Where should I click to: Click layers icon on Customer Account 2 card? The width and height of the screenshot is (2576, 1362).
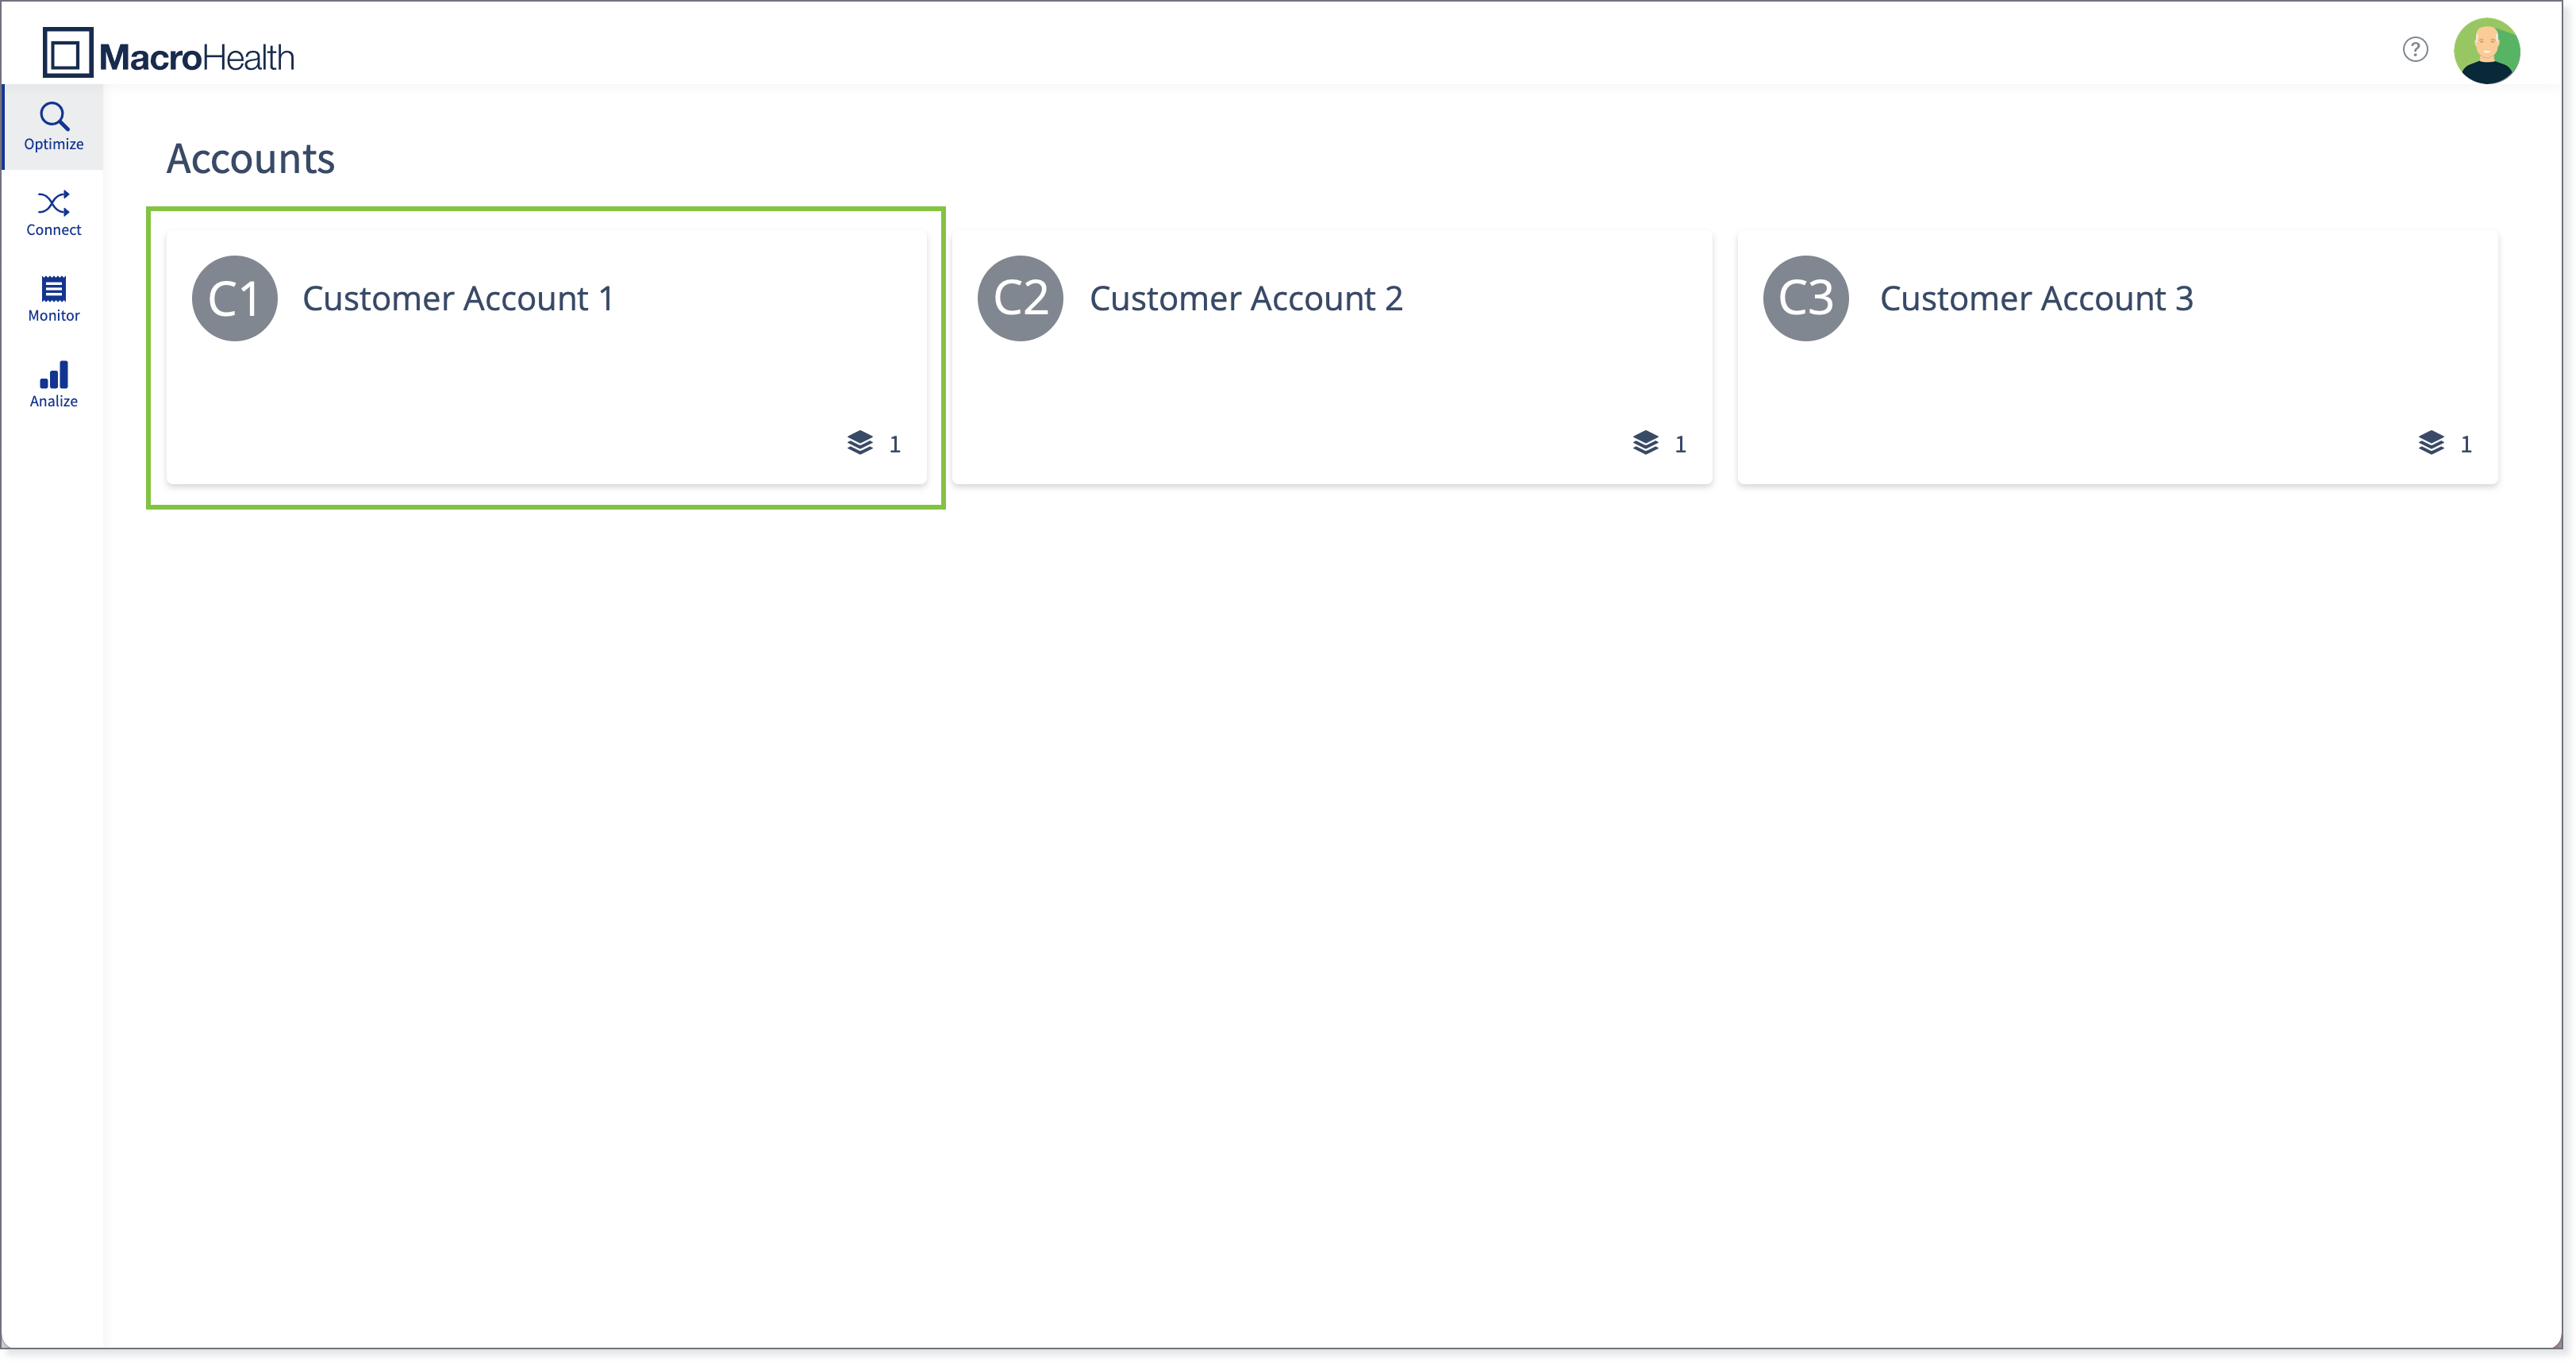1646,443
